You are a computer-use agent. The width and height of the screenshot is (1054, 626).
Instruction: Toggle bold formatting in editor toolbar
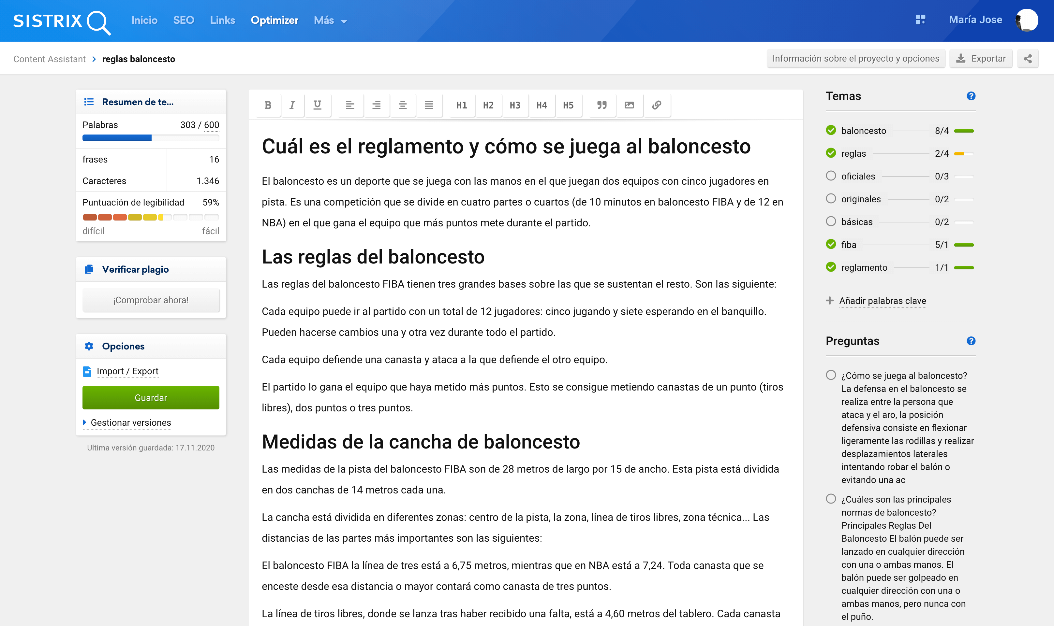point(268,105)
